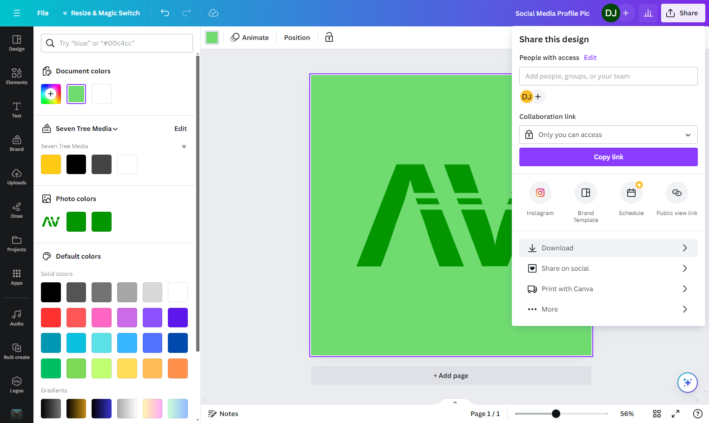Viewport: 709px width, 423px height.
Task: Create a Public view link
Action: pos(677,199)
